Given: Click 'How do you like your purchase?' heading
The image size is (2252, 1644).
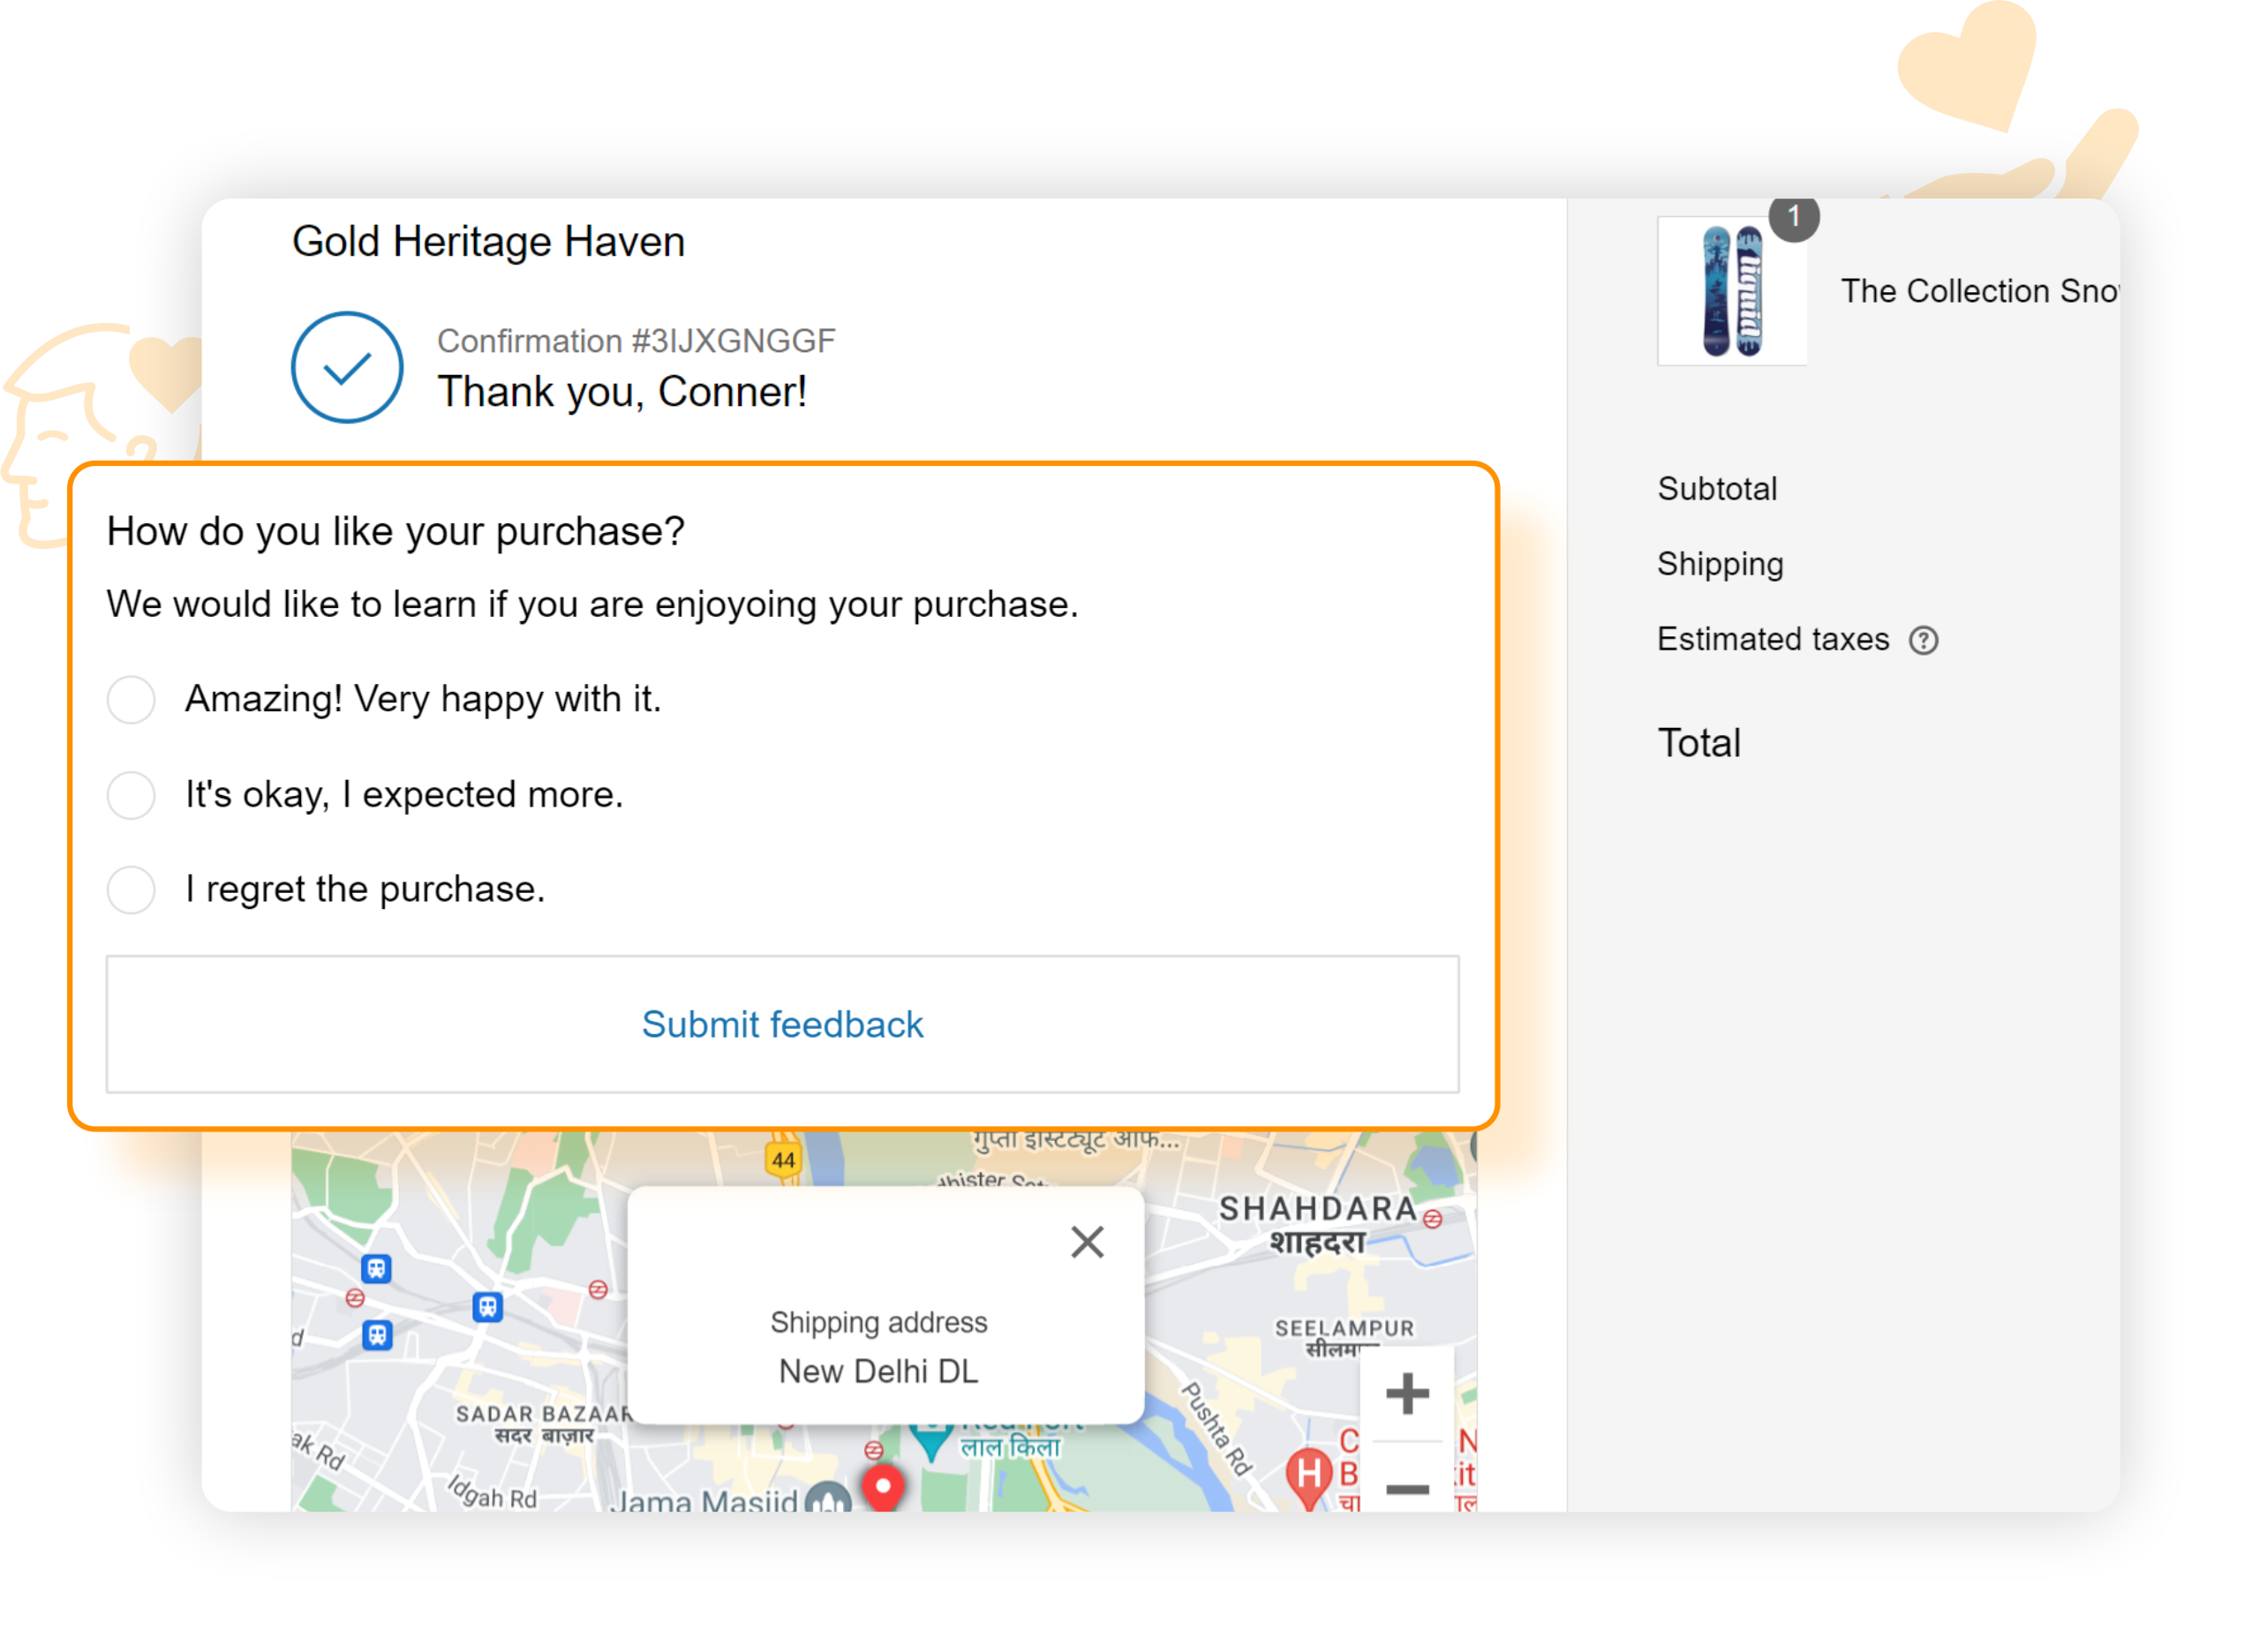Looking at the screenshot, I should pos(395,531).
